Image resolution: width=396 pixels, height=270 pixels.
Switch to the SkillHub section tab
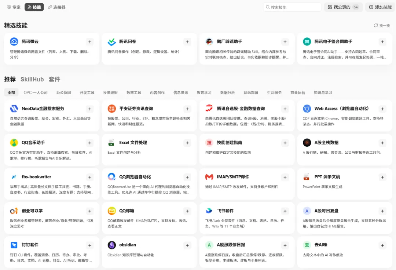point(32,79)
